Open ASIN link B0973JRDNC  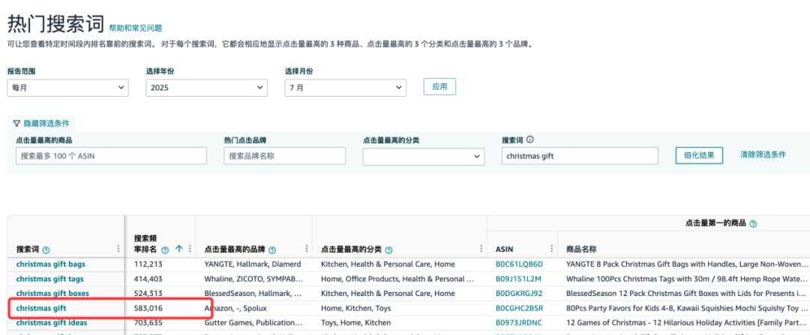click(x=519, y=322)
